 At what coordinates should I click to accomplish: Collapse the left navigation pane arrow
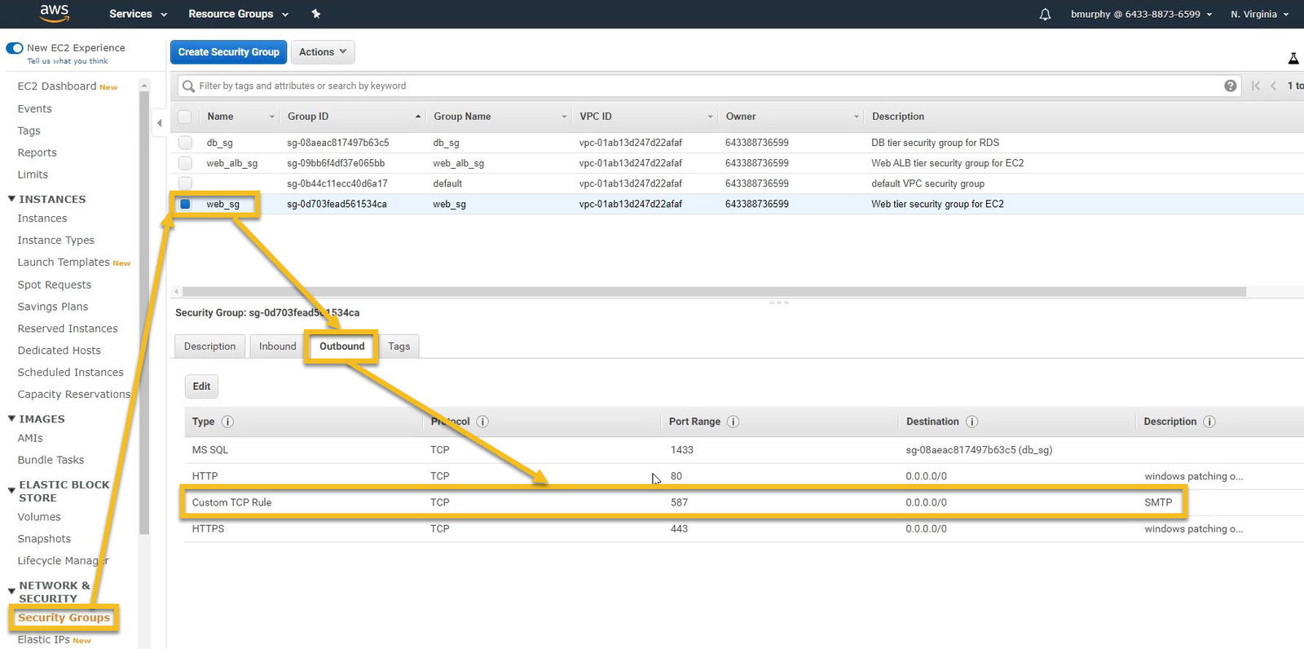160,123
